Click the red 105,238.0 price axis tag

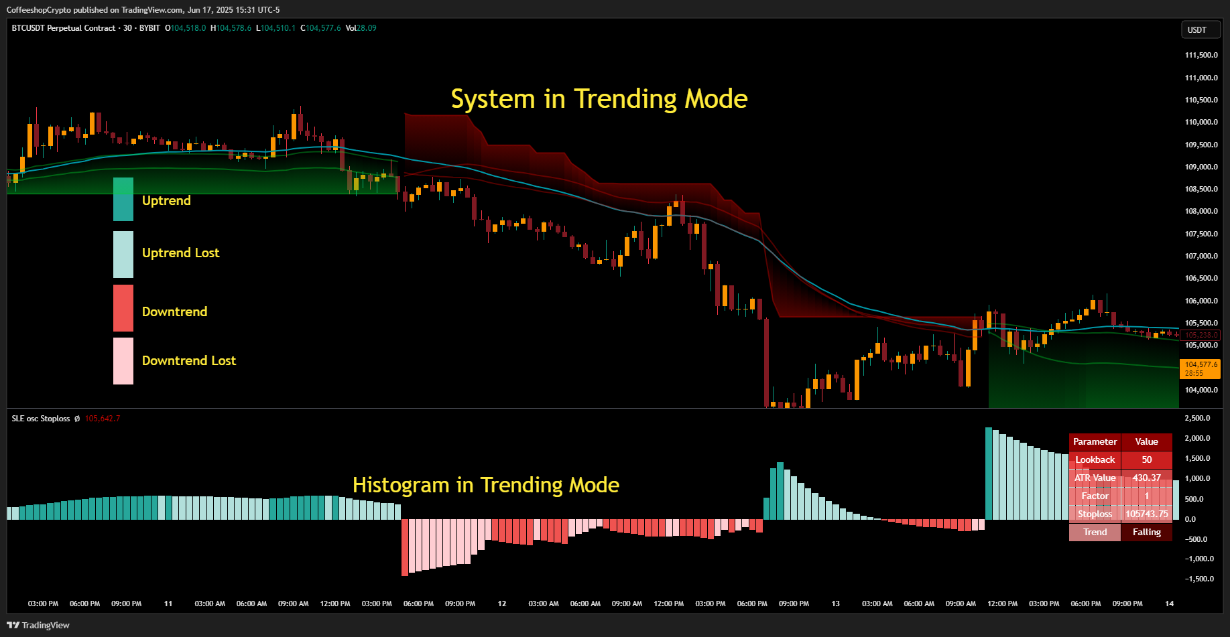(1201, 335)
